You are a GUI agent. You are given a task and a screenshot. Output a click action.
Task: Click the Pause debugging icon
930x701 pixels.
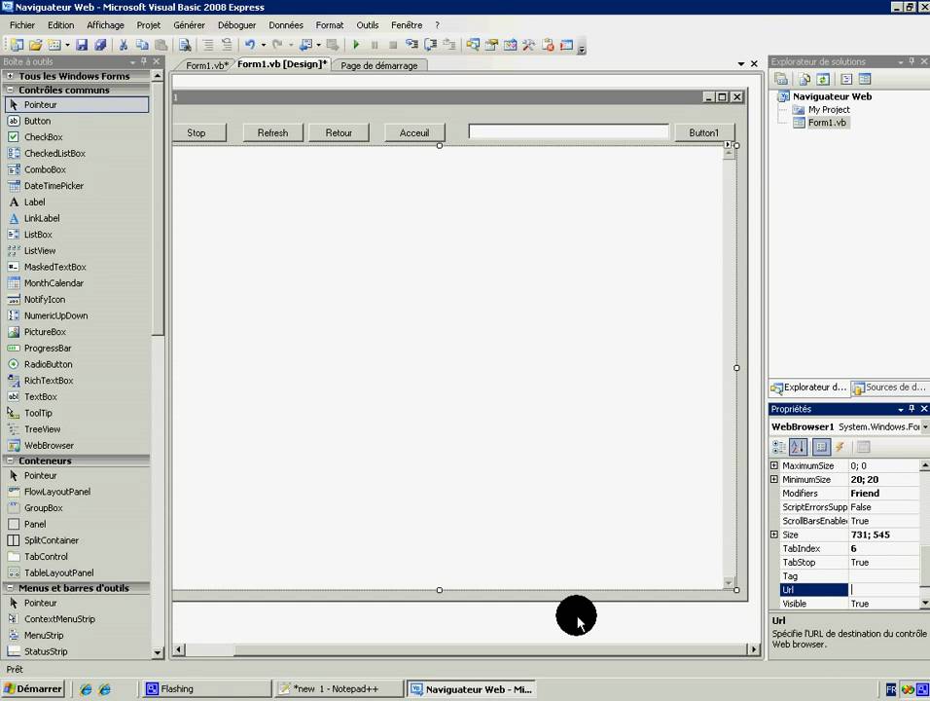(375, 45)
